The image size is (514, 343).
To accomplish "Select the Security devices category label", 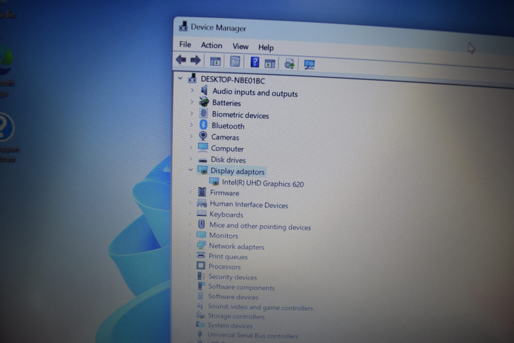I will [x=232, y=277].
